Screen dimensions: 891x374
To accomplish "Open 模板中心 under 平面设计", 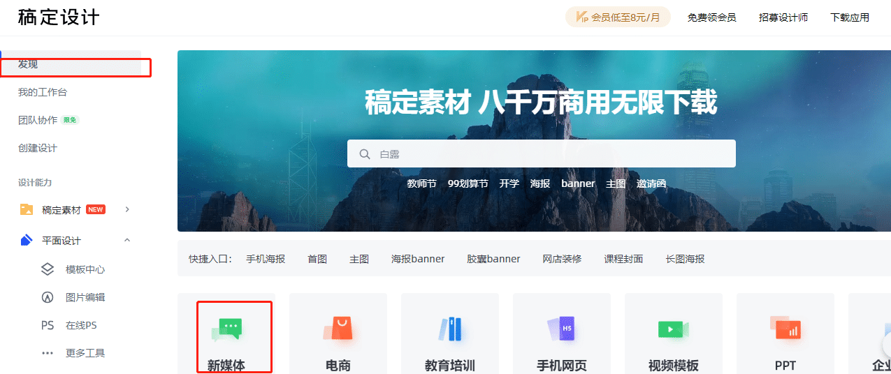I will (x=85, y=269).
